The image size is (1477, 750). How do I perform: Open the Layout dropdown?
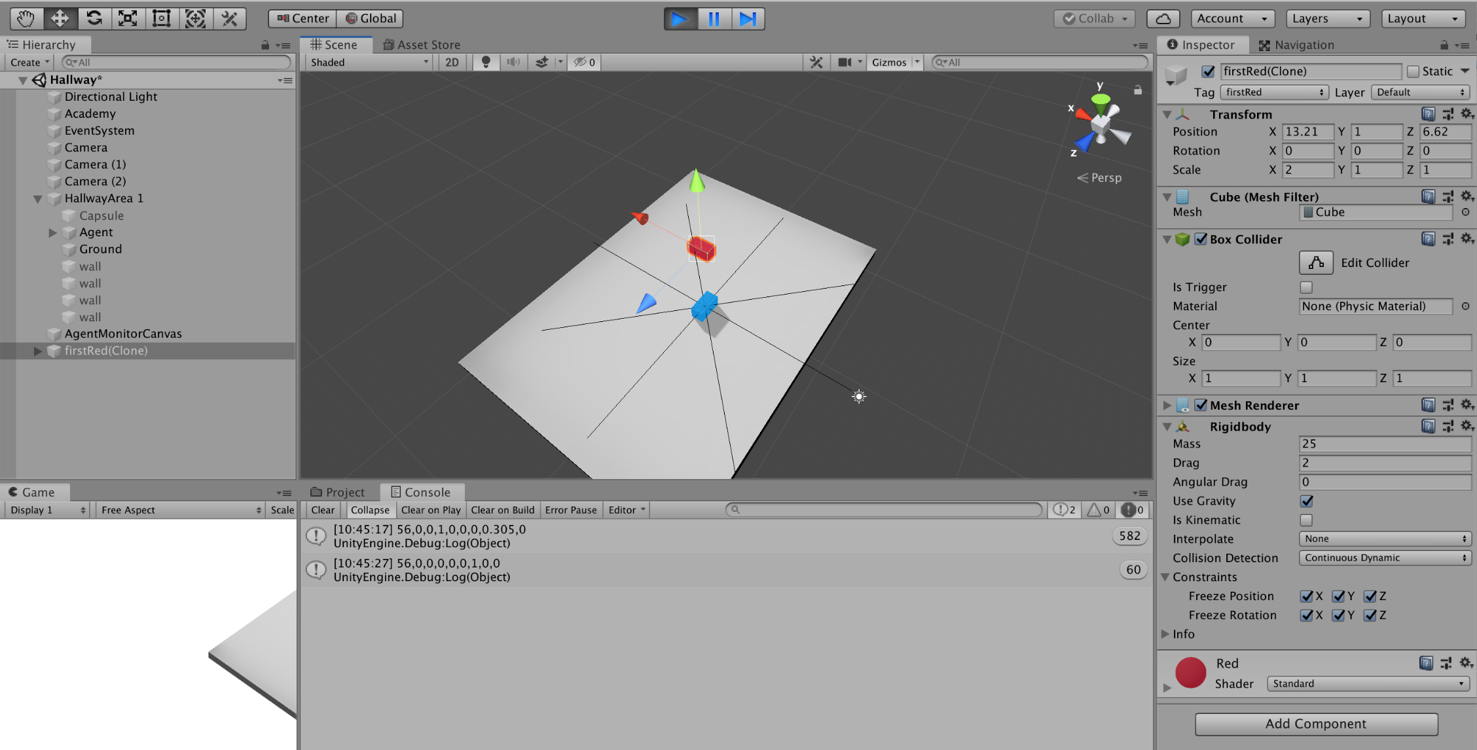(1423, 18)
